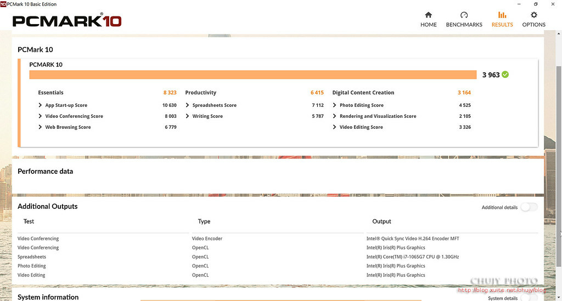
Task: Click the scrollbar up arrow
Action: tap(558, 33)
